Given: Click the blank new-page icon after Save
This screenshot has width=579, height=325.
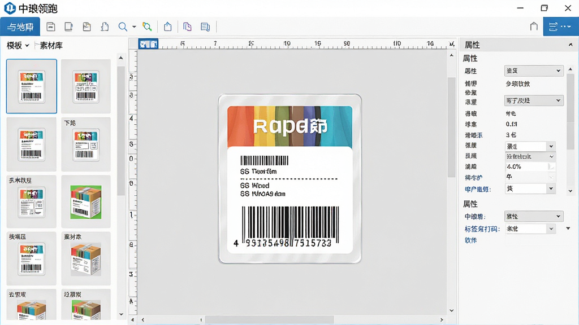Looking at the screenshot, I should click(x=68, y=27).
